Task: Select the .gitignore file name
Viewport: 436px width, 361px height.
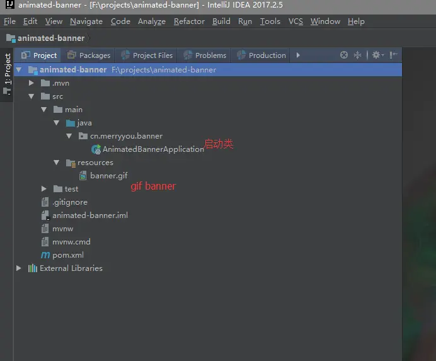Action: click(69, 202)
